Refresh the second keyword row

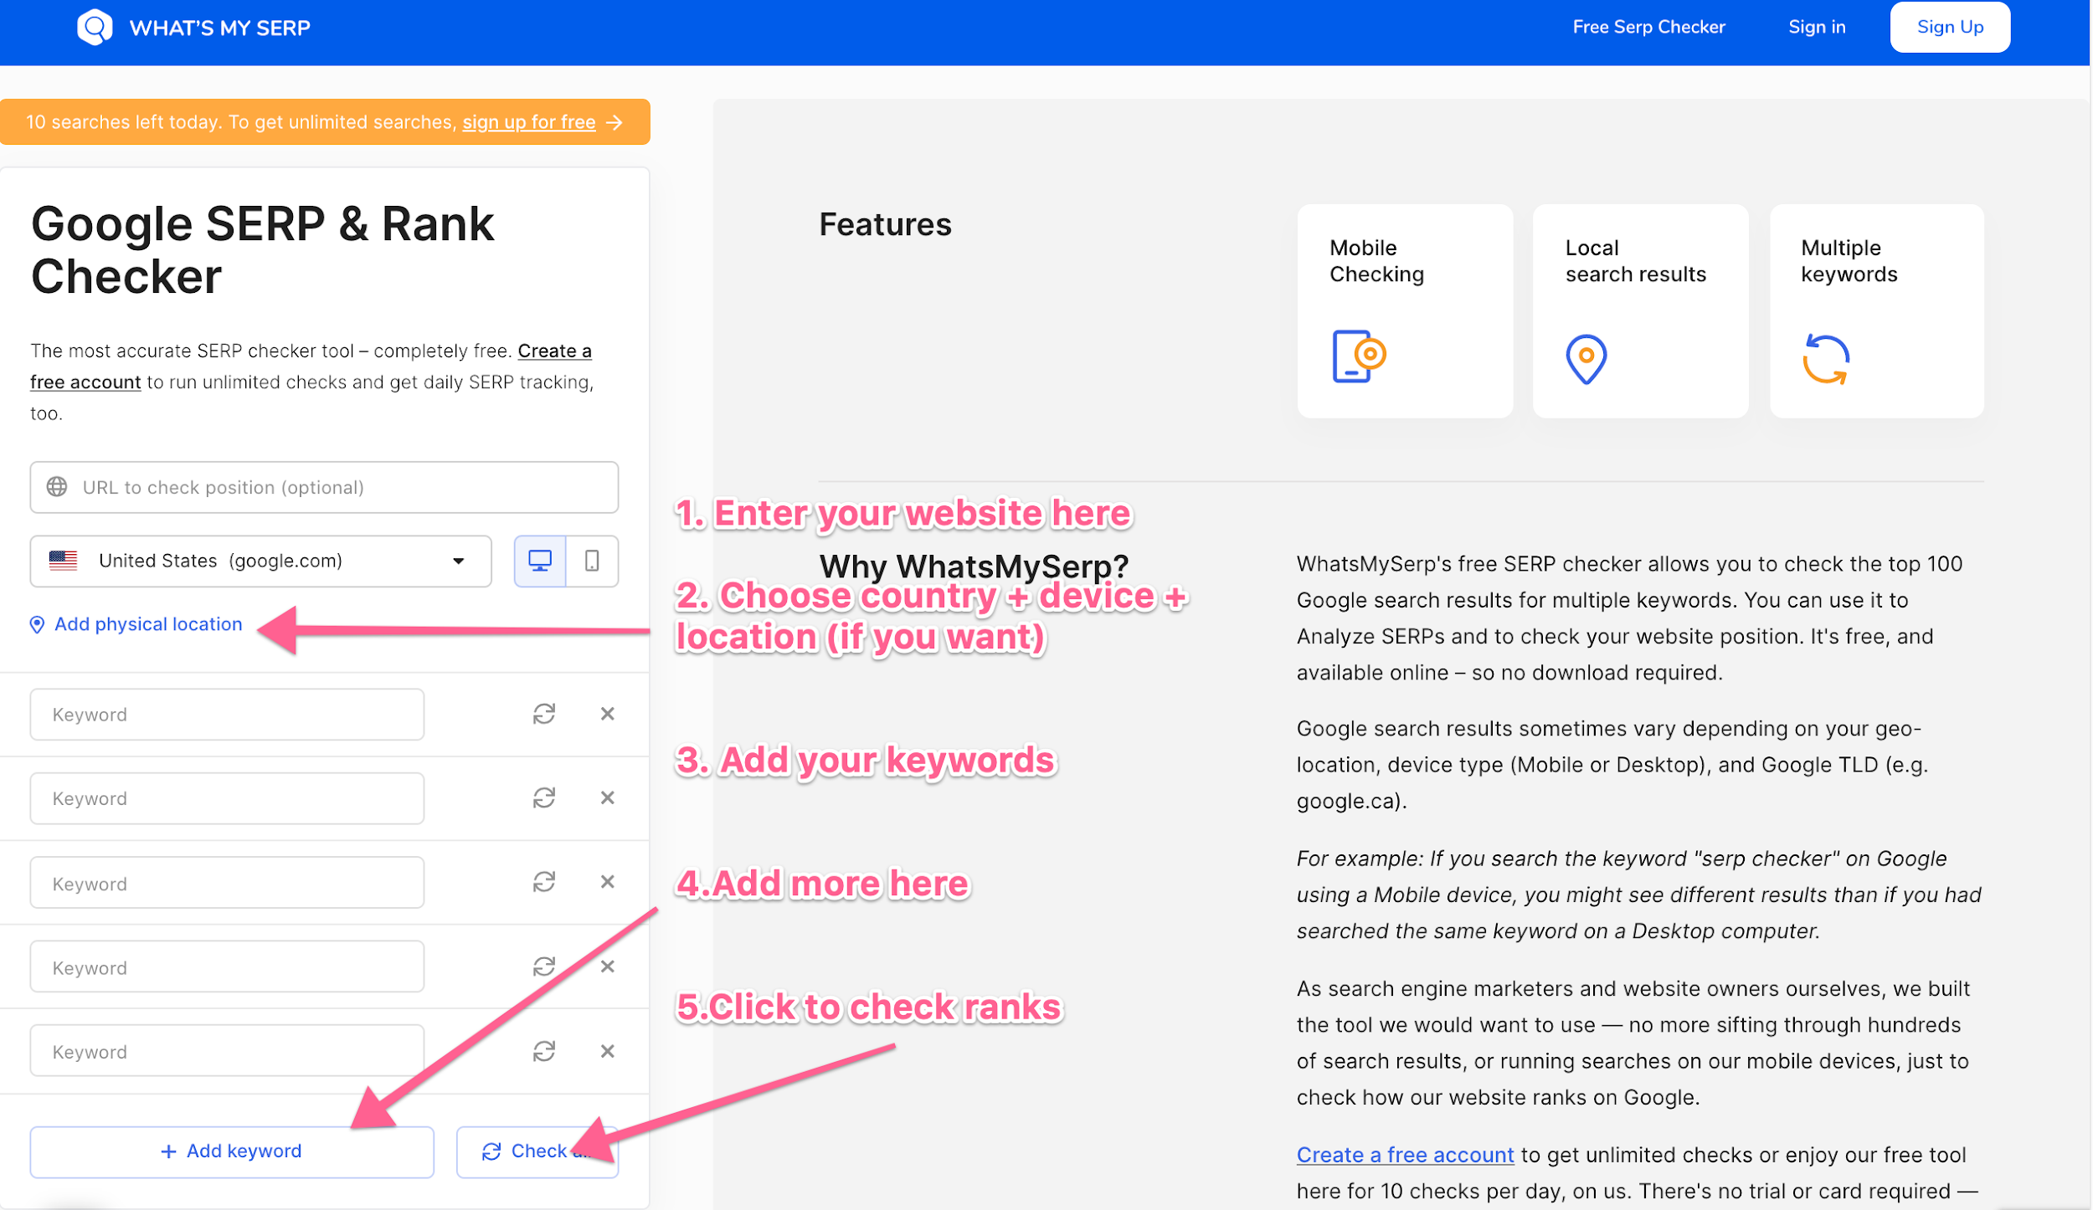[x=544, y=797]
